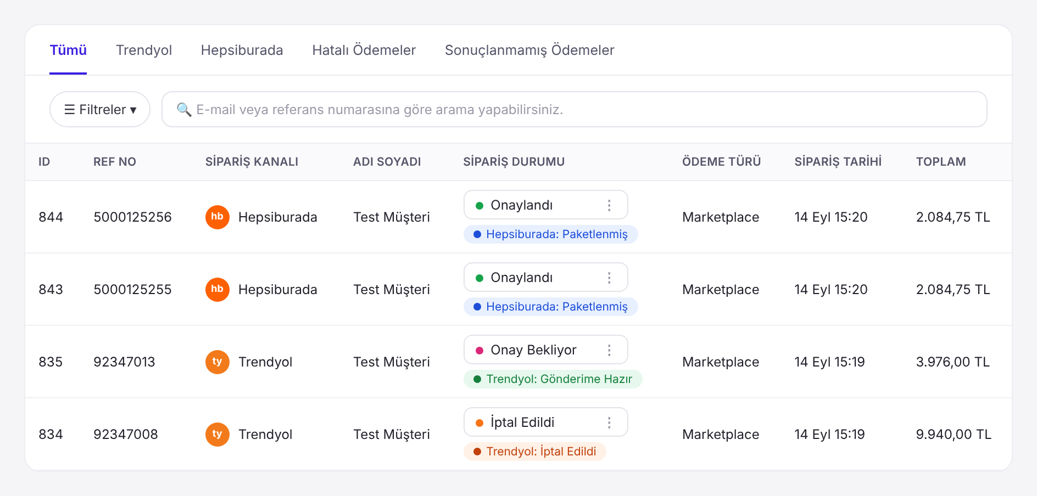The image size is (1037, 496).
Task: Click the SİPARİŞ DURUMU column header
Action: pyautogui.click(x=514, y=161)
